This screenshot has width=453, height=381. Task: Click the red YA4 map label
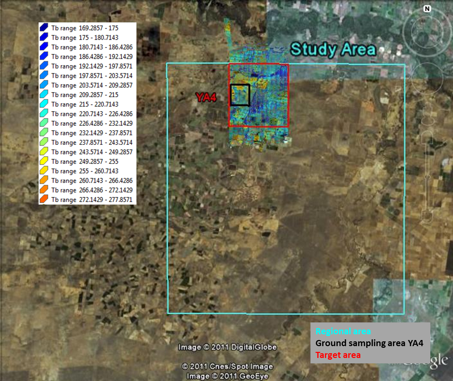coord(206,98)
